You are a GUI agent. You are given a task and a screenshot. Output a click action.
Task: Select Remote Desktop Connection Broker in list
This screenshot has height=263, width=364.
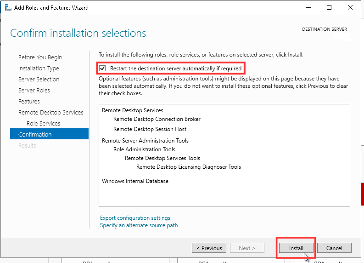click(157, 119)
